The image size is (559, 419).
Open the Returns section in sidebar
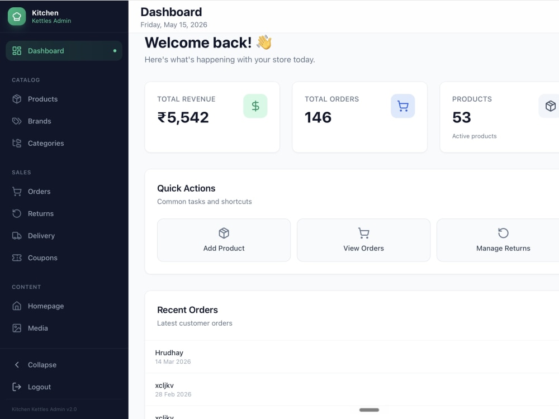[x=64, y=213]
